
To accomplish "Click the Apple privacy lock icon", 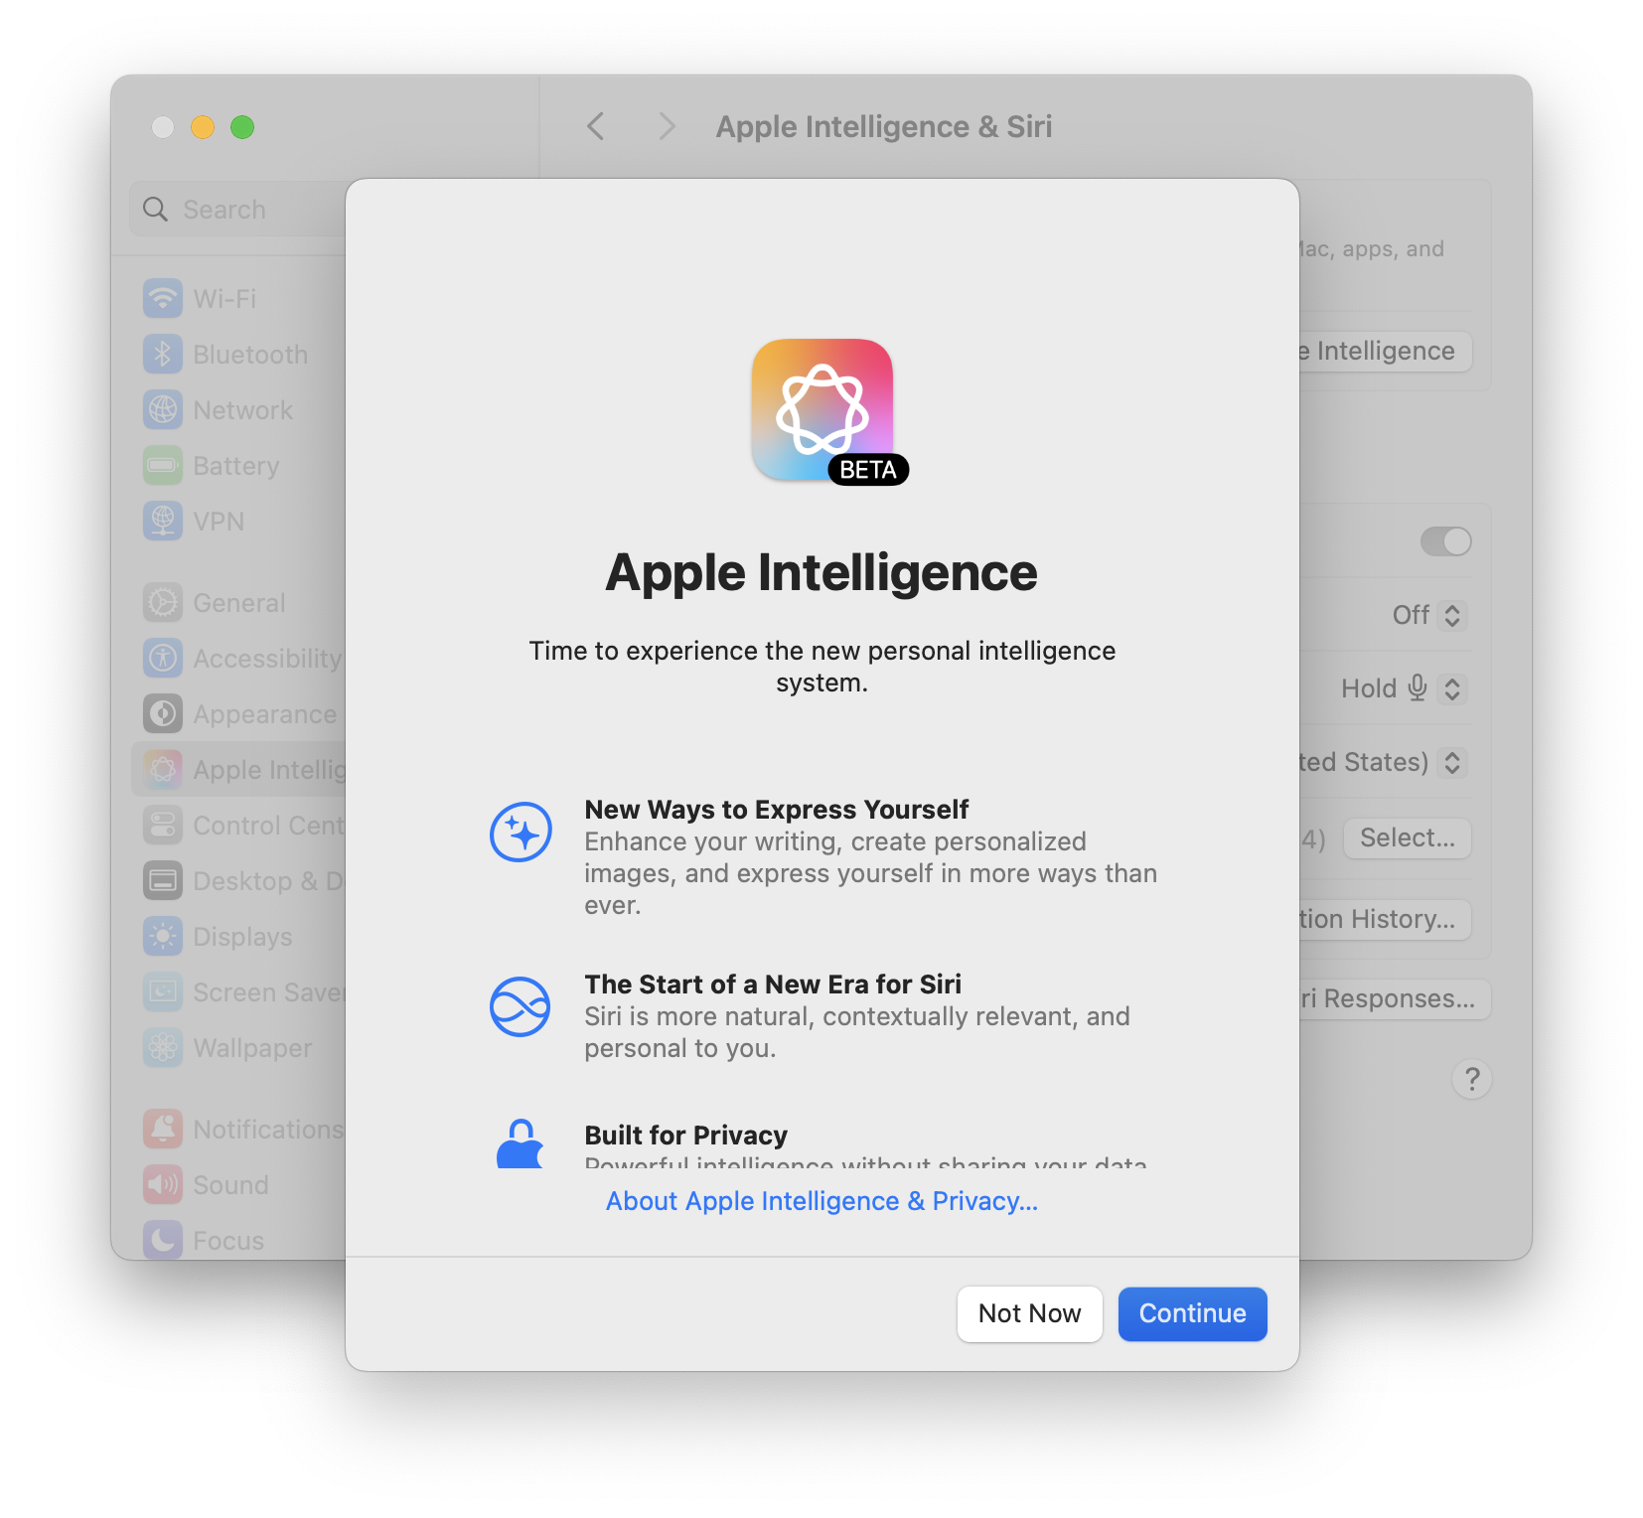I will point(520,1143).
